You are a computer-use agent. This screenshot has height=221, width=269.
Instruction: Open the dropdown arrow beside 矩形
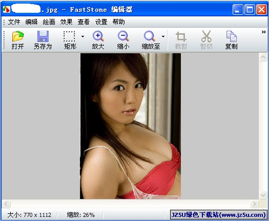pos(82,36)
